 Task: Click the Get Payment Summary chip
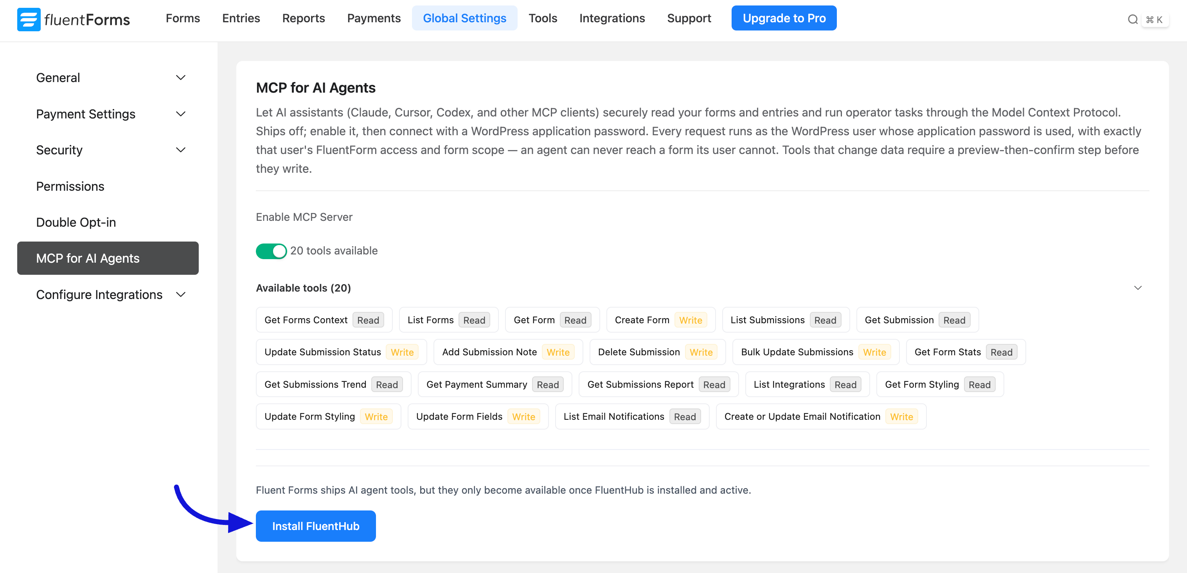click(x=495, y=384)
